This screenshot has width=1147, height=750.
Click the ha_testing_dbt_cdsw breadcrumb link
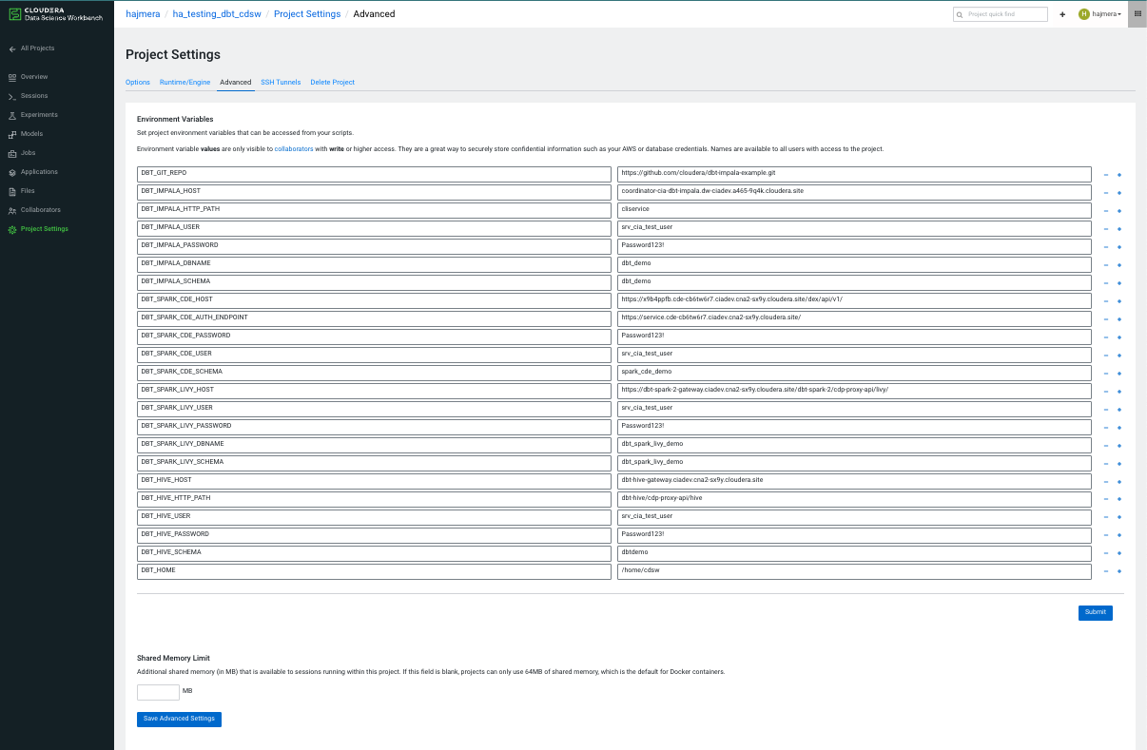click(x=217, y=14)
